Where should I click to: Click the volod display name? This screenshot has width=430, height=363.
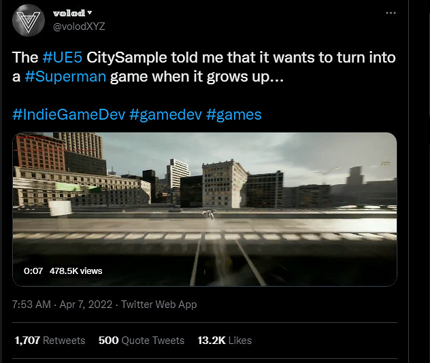tap(69, 13)
